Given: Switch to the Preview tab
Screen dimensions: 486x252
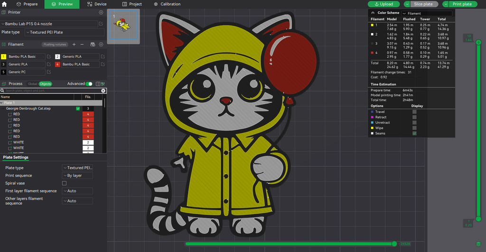Looking at the screenshot, I should point(62,4).
